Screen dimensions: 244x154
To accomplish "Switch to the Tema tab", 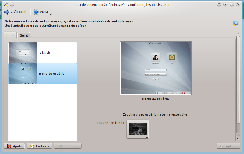I will click(x=10, y=35).
